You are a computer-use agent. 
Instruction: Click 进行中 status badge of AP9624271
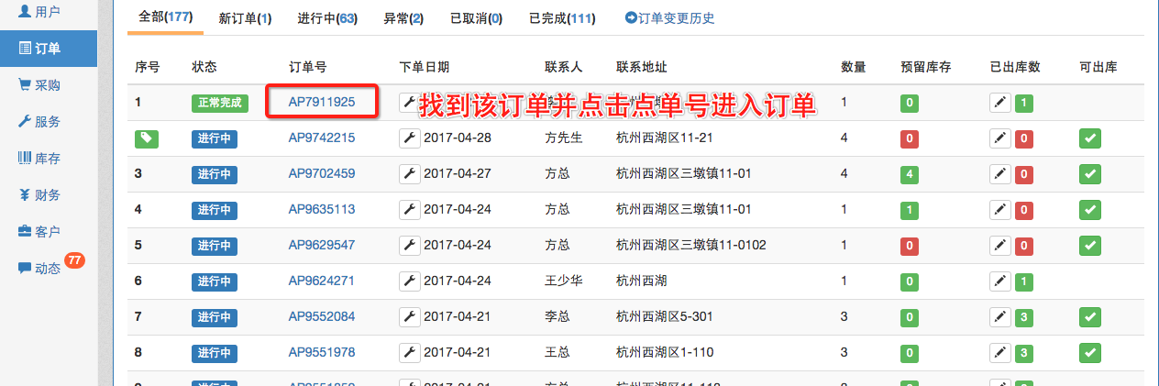(x=215, y=281)
